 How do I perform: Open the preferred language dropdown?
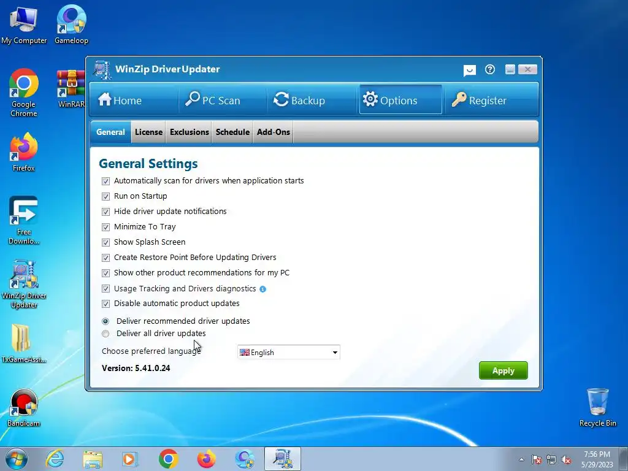click(288, 353)
